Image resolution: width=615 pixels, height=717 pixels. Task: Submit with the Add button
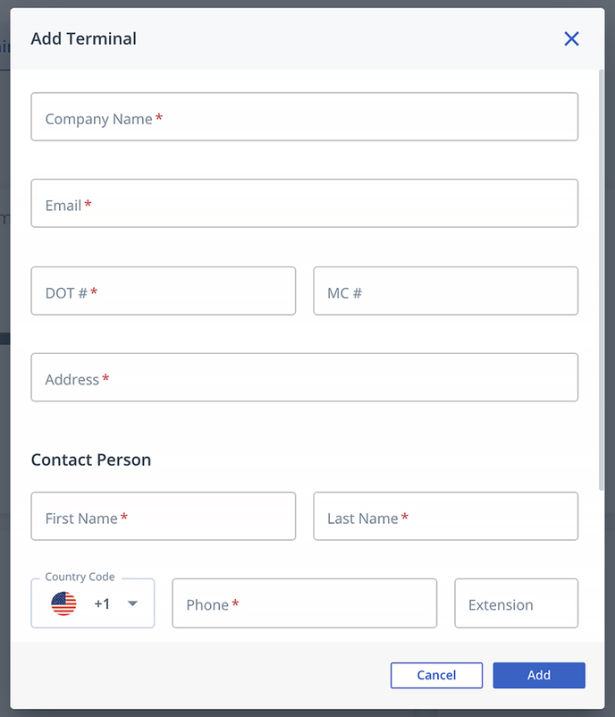click(x=539, y=675)
